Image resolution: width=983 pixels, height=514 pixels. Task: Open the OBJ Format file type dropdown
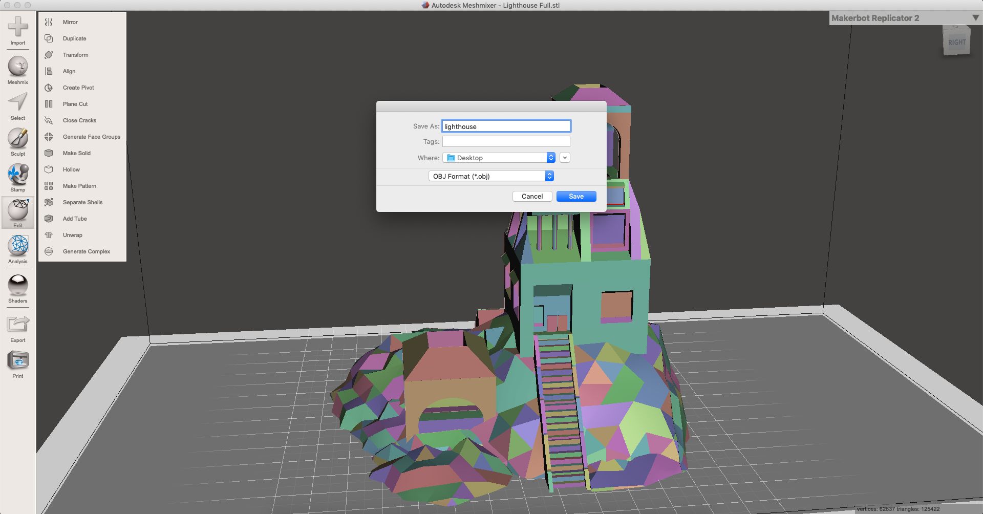(x=490, y=176)
